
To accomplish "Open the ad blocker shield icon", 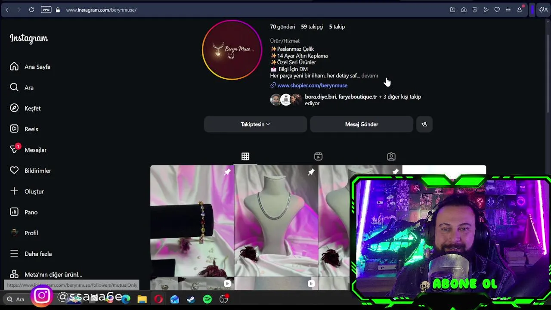I will click(475, 9).
